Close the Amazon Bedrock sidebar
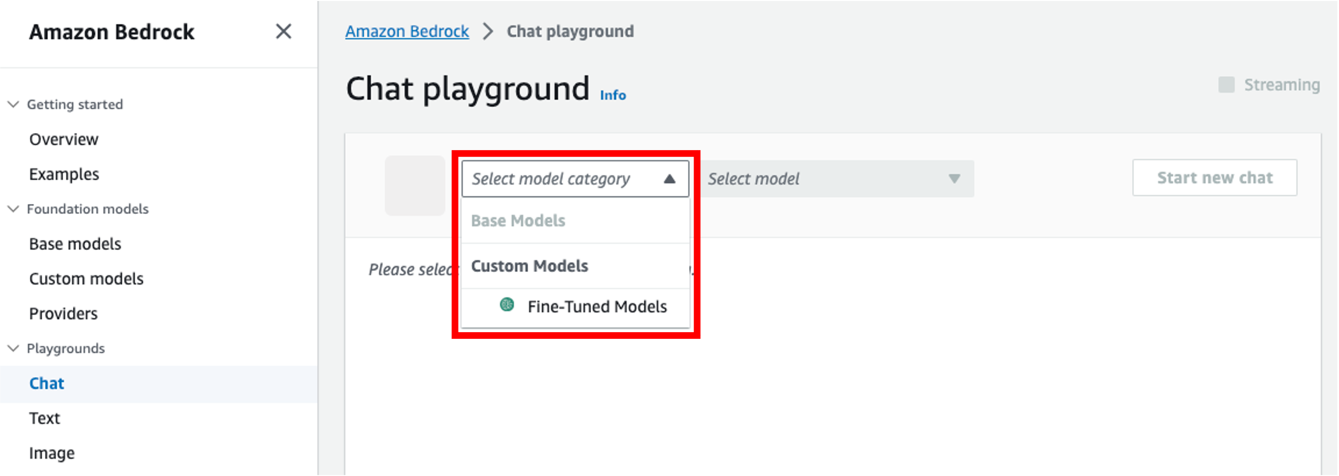Image resolution: width=1339 pixels, height=476 pixels. (x=283, y=32)
